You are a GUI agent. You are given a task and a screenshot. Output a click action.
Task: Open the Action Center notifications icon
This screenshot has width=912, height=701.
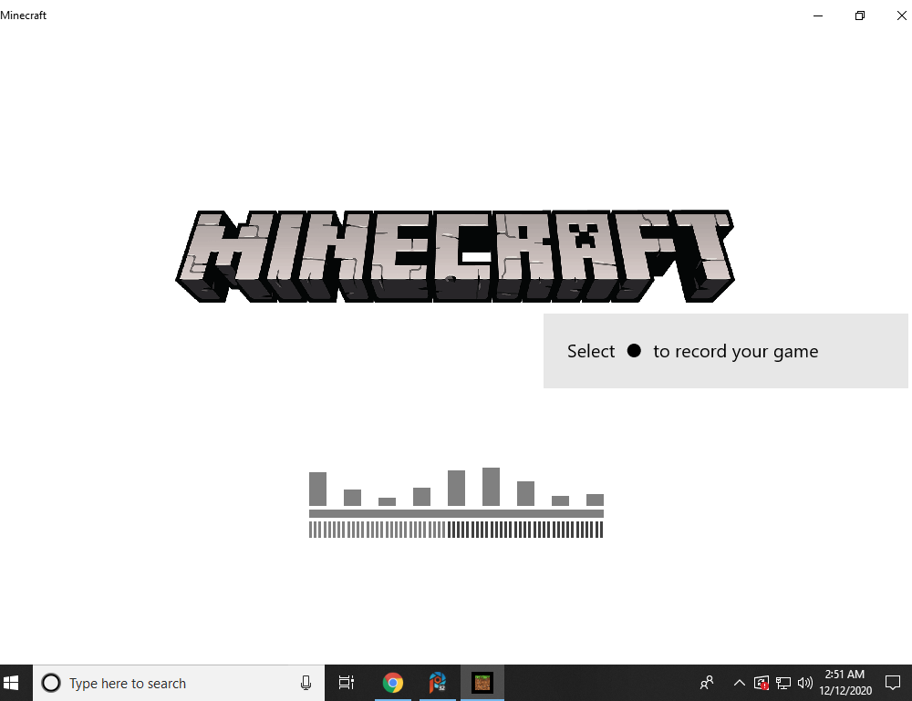click(x=893, y=683)
